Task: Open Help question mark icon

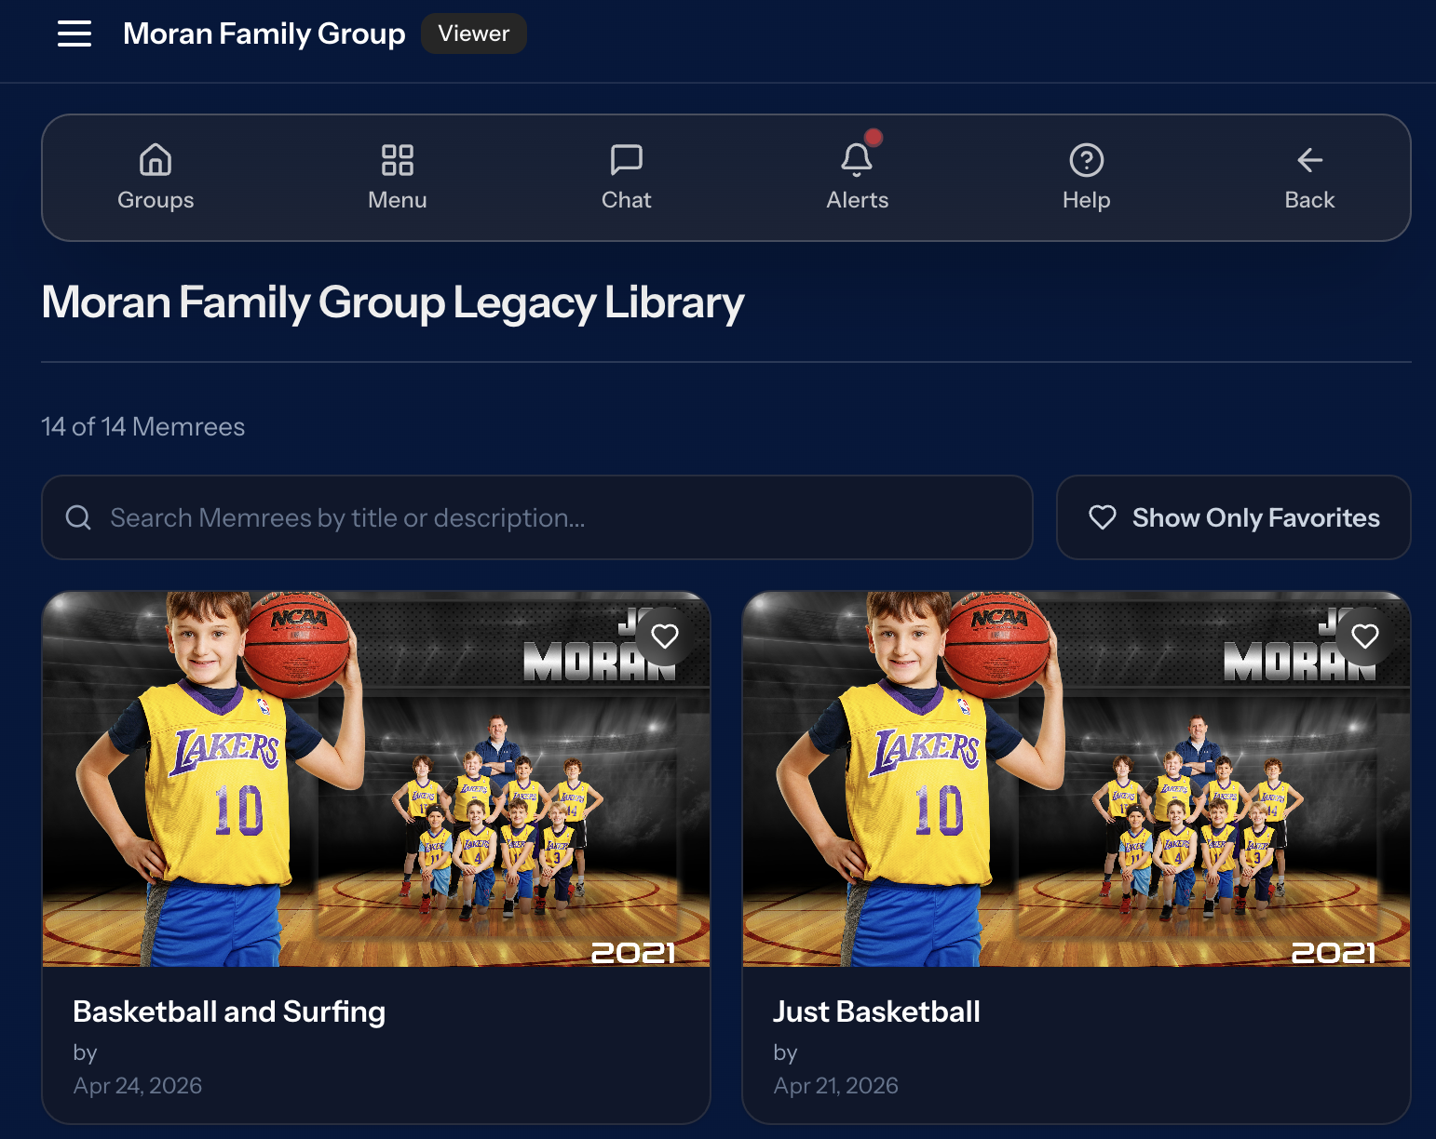Action: point(1087,160)
